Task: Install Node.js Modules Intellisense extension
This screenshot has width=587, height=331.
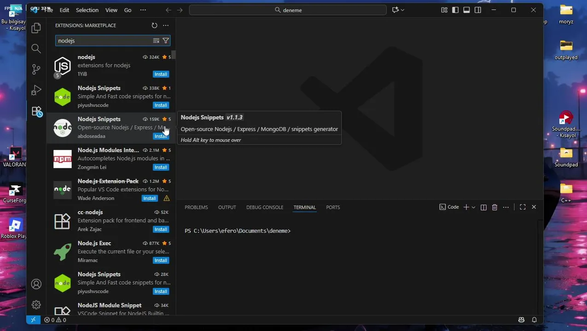Action: tap(161, 167)
